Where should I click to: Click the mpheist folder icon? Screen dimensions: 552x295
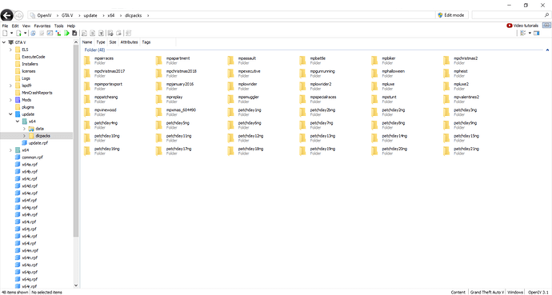446,74
